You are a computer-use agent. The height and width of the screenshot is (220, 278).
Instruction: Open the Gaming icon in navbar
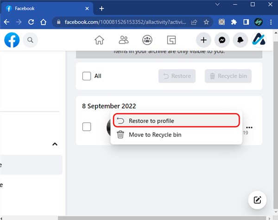point(171,40)
